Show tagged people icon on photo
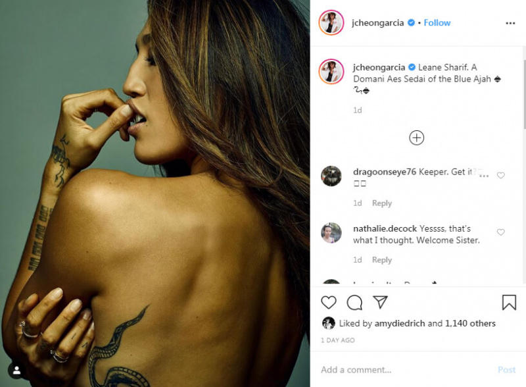This screenshot has width=526, height=387. (17, 371)
